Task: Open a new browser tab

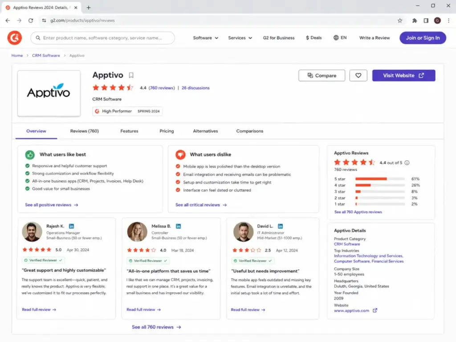Action: [x=89, y=8]
